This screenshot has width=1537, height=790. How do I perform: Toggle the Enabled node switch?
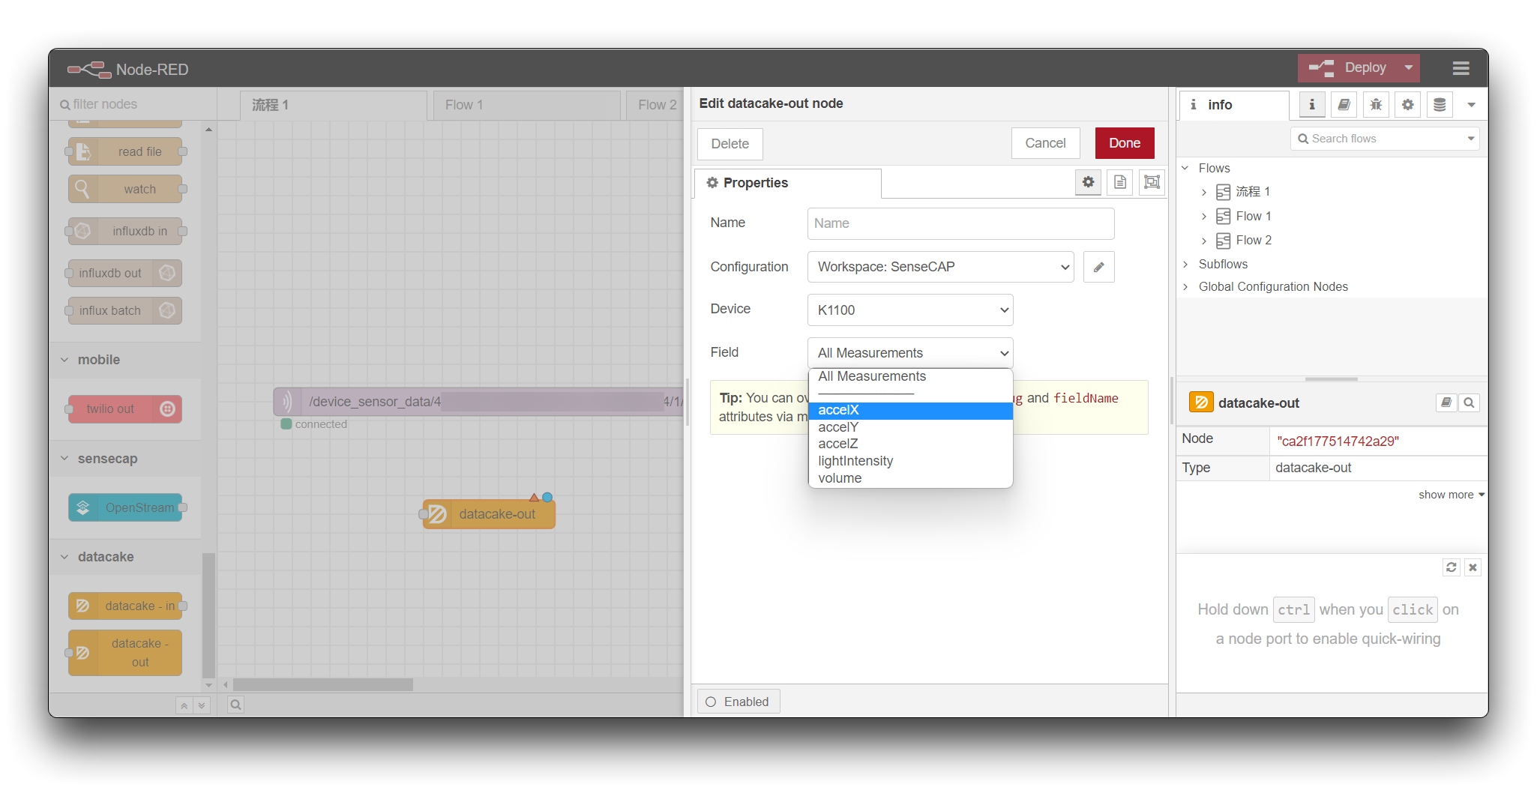739,702
